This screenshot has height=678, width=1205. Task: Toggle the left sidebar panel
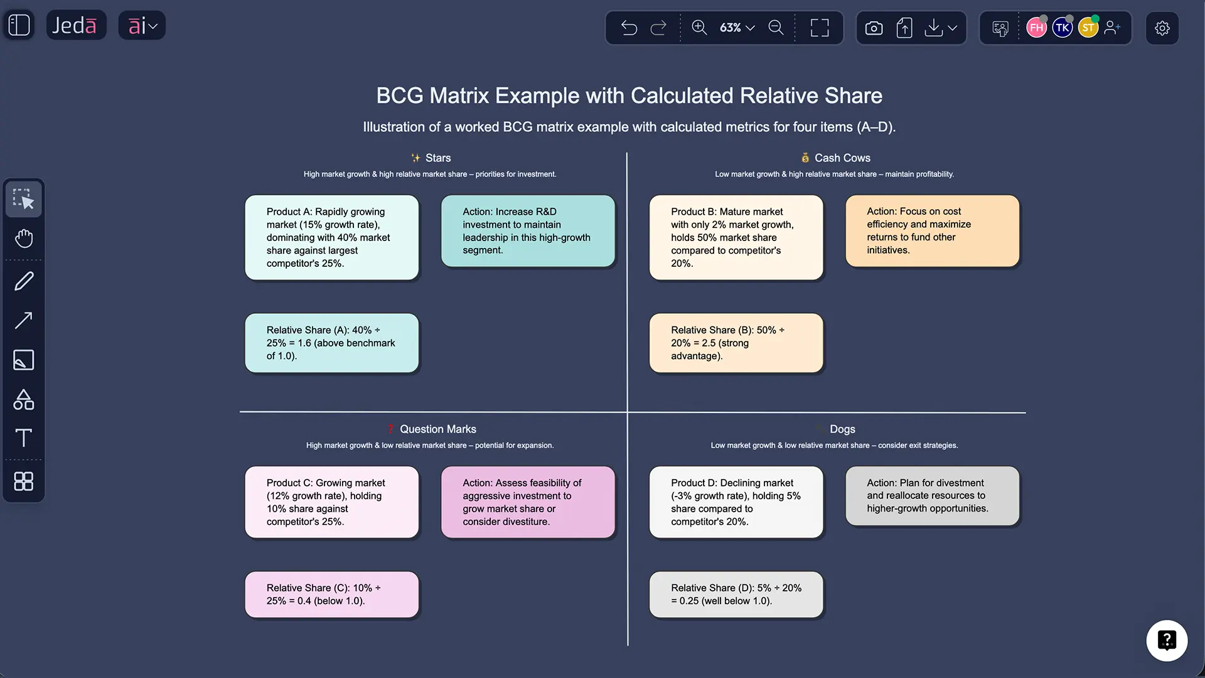click(x=18, y=25)
